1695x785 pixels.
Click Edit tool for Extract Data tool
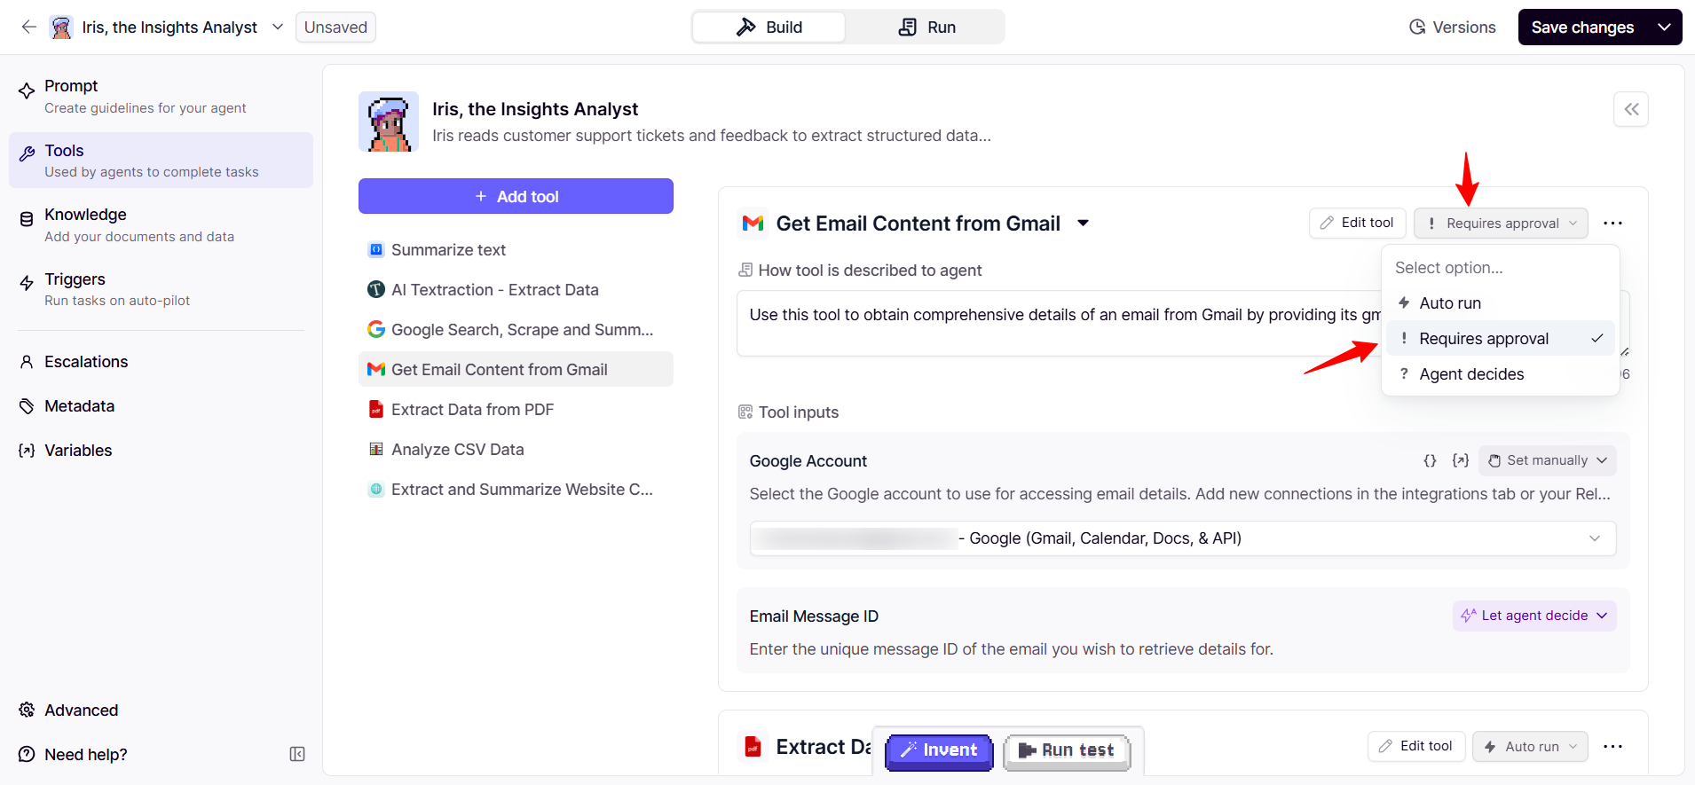[x=1415, y=746]
